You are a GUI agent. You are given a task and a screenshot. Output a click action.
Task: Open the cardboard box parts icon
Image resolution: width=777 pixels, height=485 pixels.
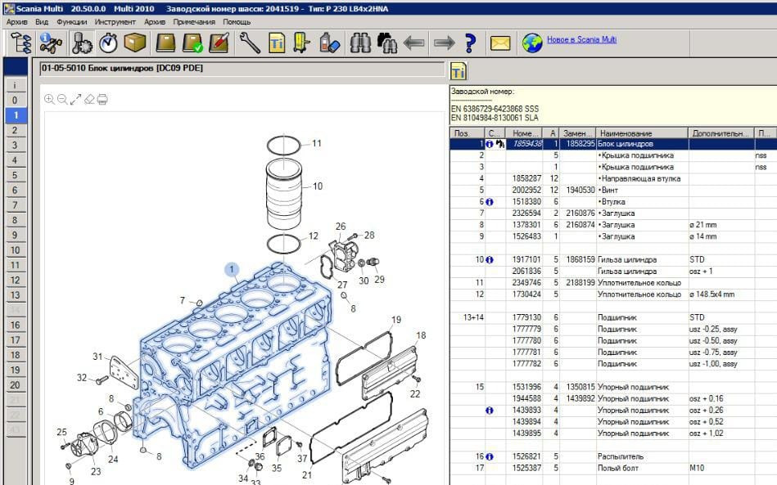tap(135, 42)
